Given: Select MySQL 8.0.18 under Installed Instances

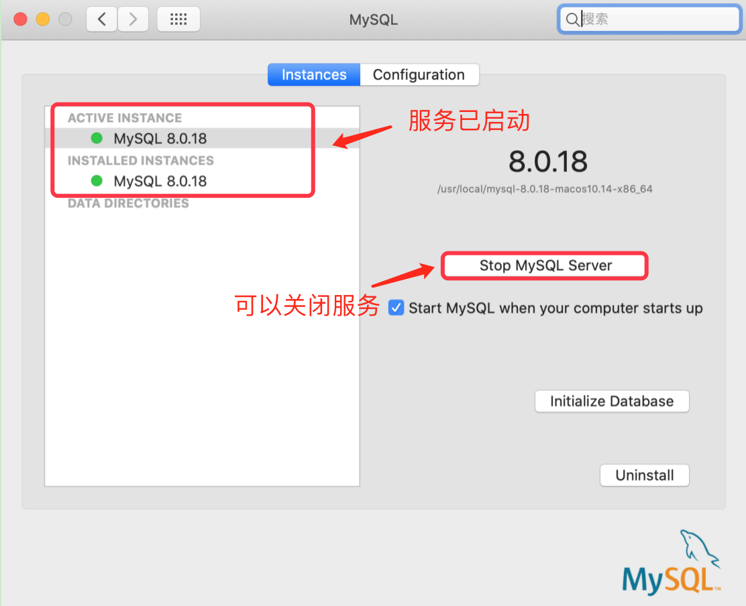Looking at the screenshot, I should click(x=202, y=181).
